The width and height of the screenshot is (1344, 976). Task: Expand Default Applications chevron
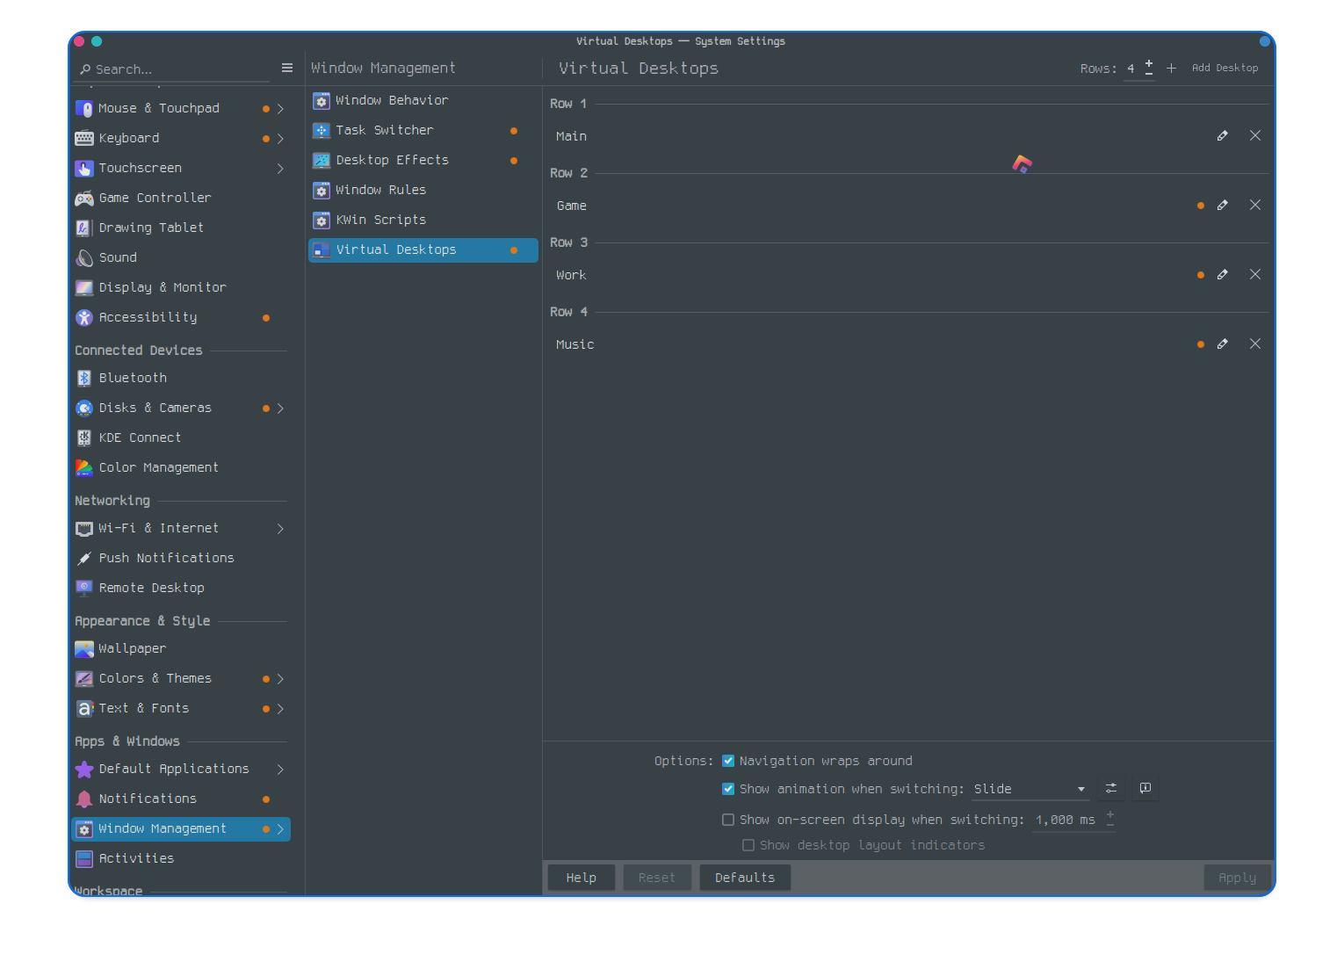pyautogui.click(x=280, y=770)
